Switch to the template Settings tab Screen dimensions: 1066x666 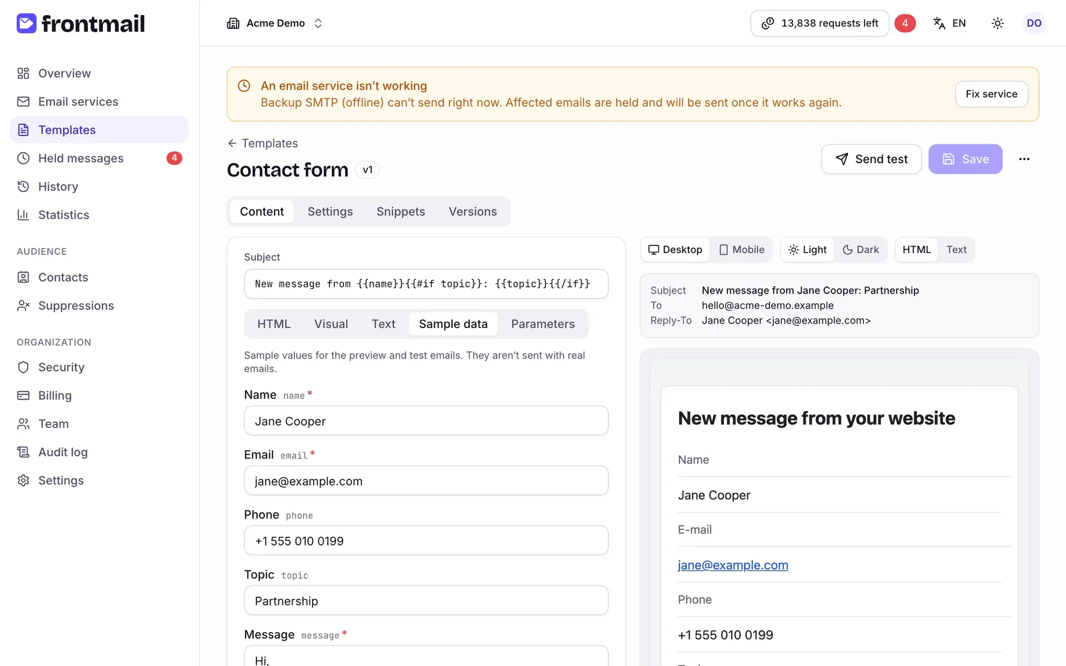click(330, 211)
